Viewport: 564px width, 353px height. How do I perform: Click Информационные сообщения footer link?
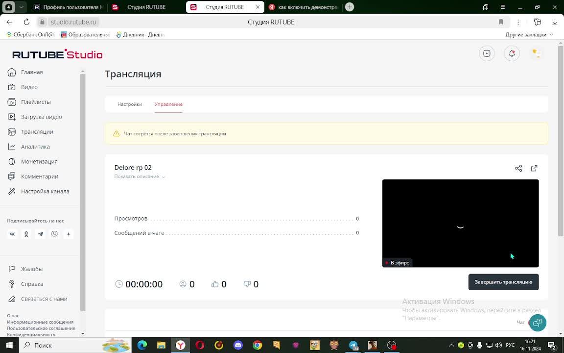click(x=40, y=322)
